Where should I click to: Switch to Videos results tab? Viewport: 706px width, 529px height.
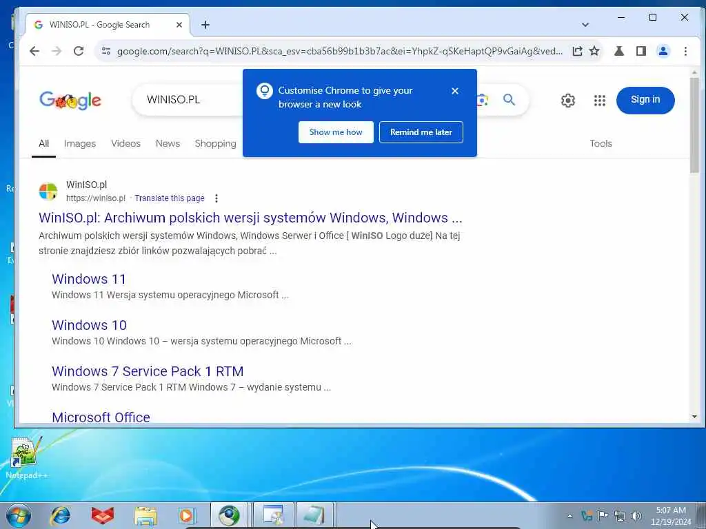(125, 143)
